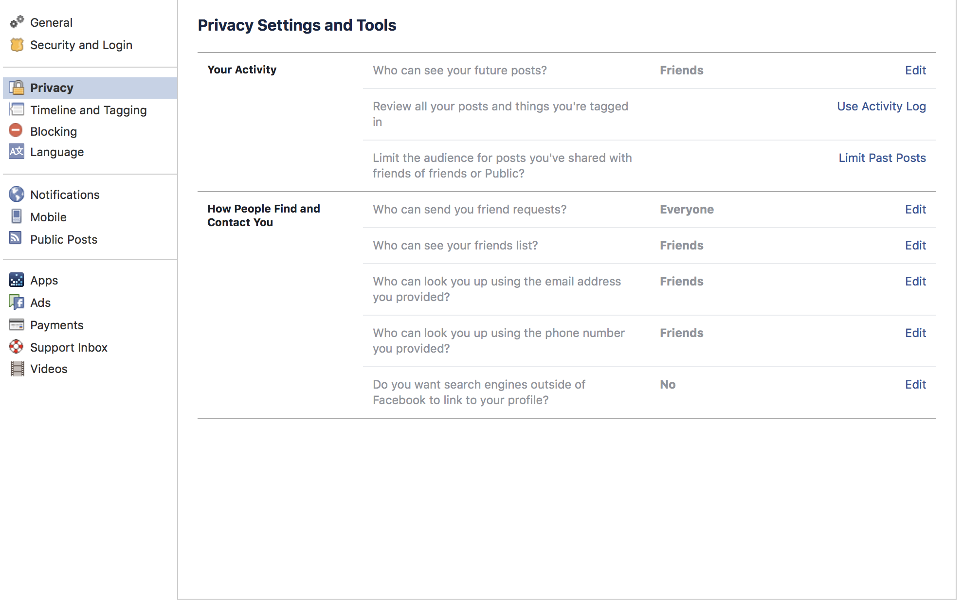Click the Blocking icon
This screenshot has height=606, width=962.
(x=17, y=130)
